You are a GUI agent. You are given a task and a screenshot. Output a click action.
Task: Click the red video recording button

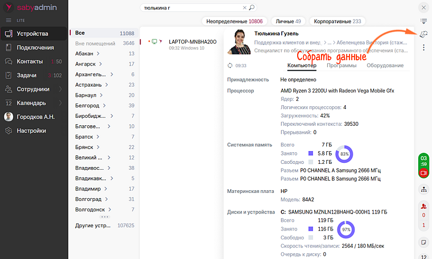tap(424, 173)
